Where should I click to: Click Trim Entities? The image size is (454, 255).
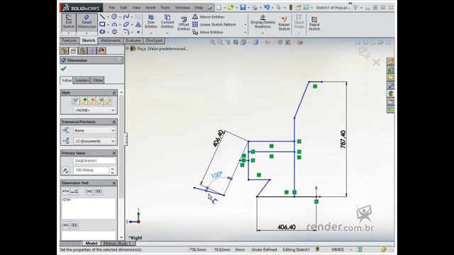(151, 22)
